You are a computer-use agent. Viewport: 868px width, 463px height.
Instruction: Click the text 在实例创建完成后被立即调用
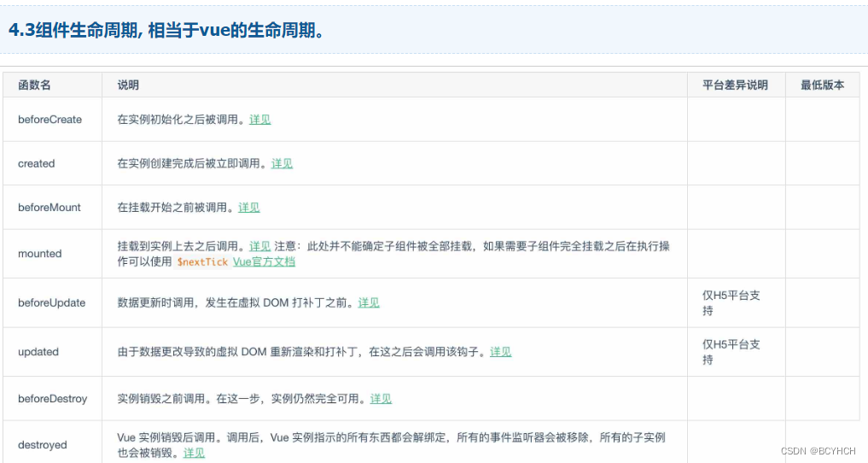tap(191, 163)
